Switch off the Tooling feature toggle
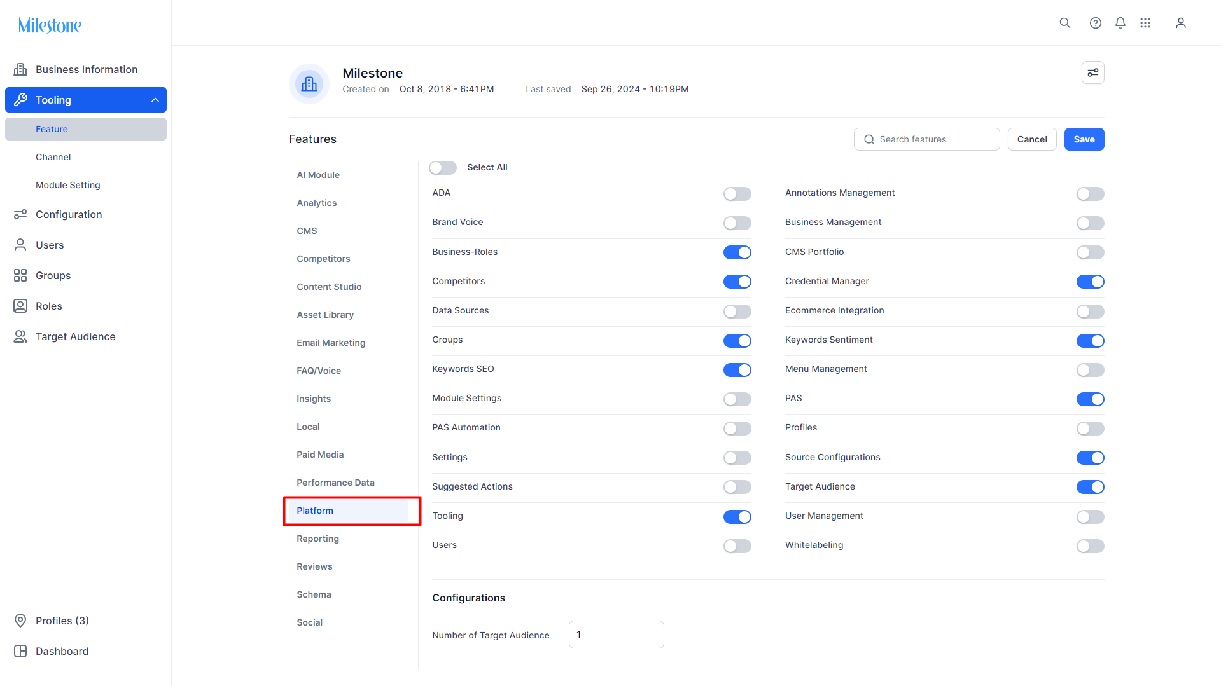1221x686 pixels. coord(737,517)
